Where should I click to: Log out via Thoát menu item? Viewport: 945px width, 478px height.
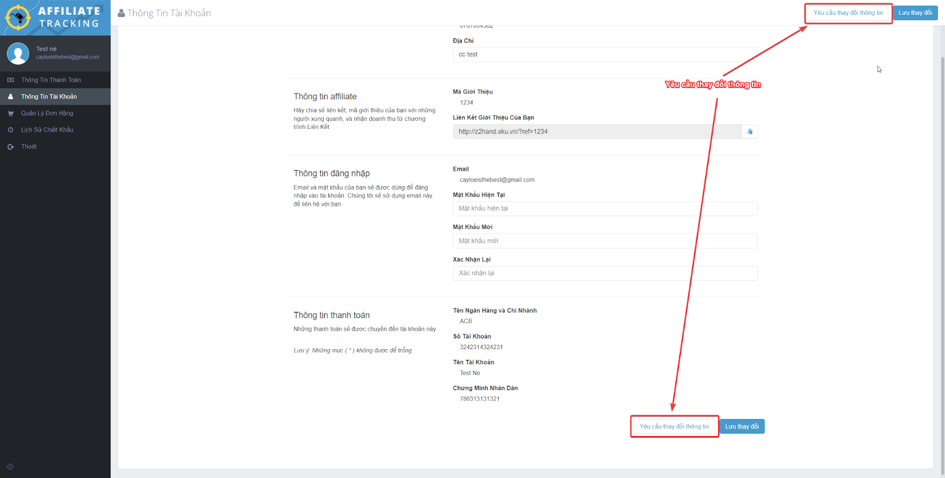point(55,147)
